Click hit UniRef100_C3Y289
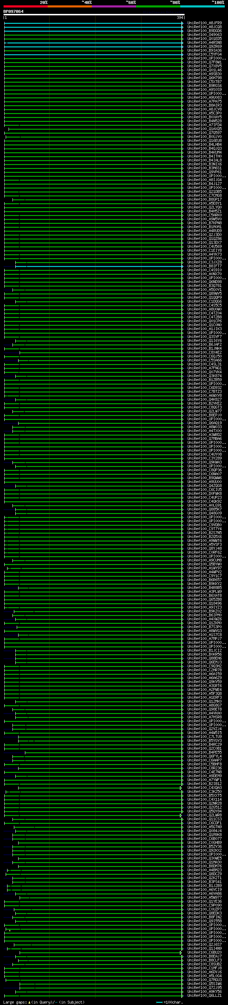The width and height of the screenshot is (228, 1005). [x=204, y=458]
